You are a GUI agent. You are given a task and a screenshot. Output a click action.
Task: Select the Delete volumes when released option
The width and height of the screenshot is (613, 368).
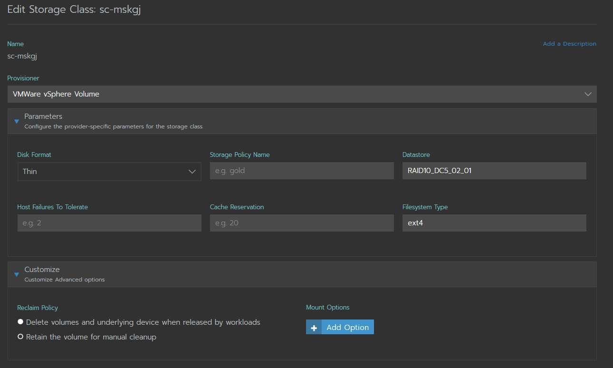(20, 322)
